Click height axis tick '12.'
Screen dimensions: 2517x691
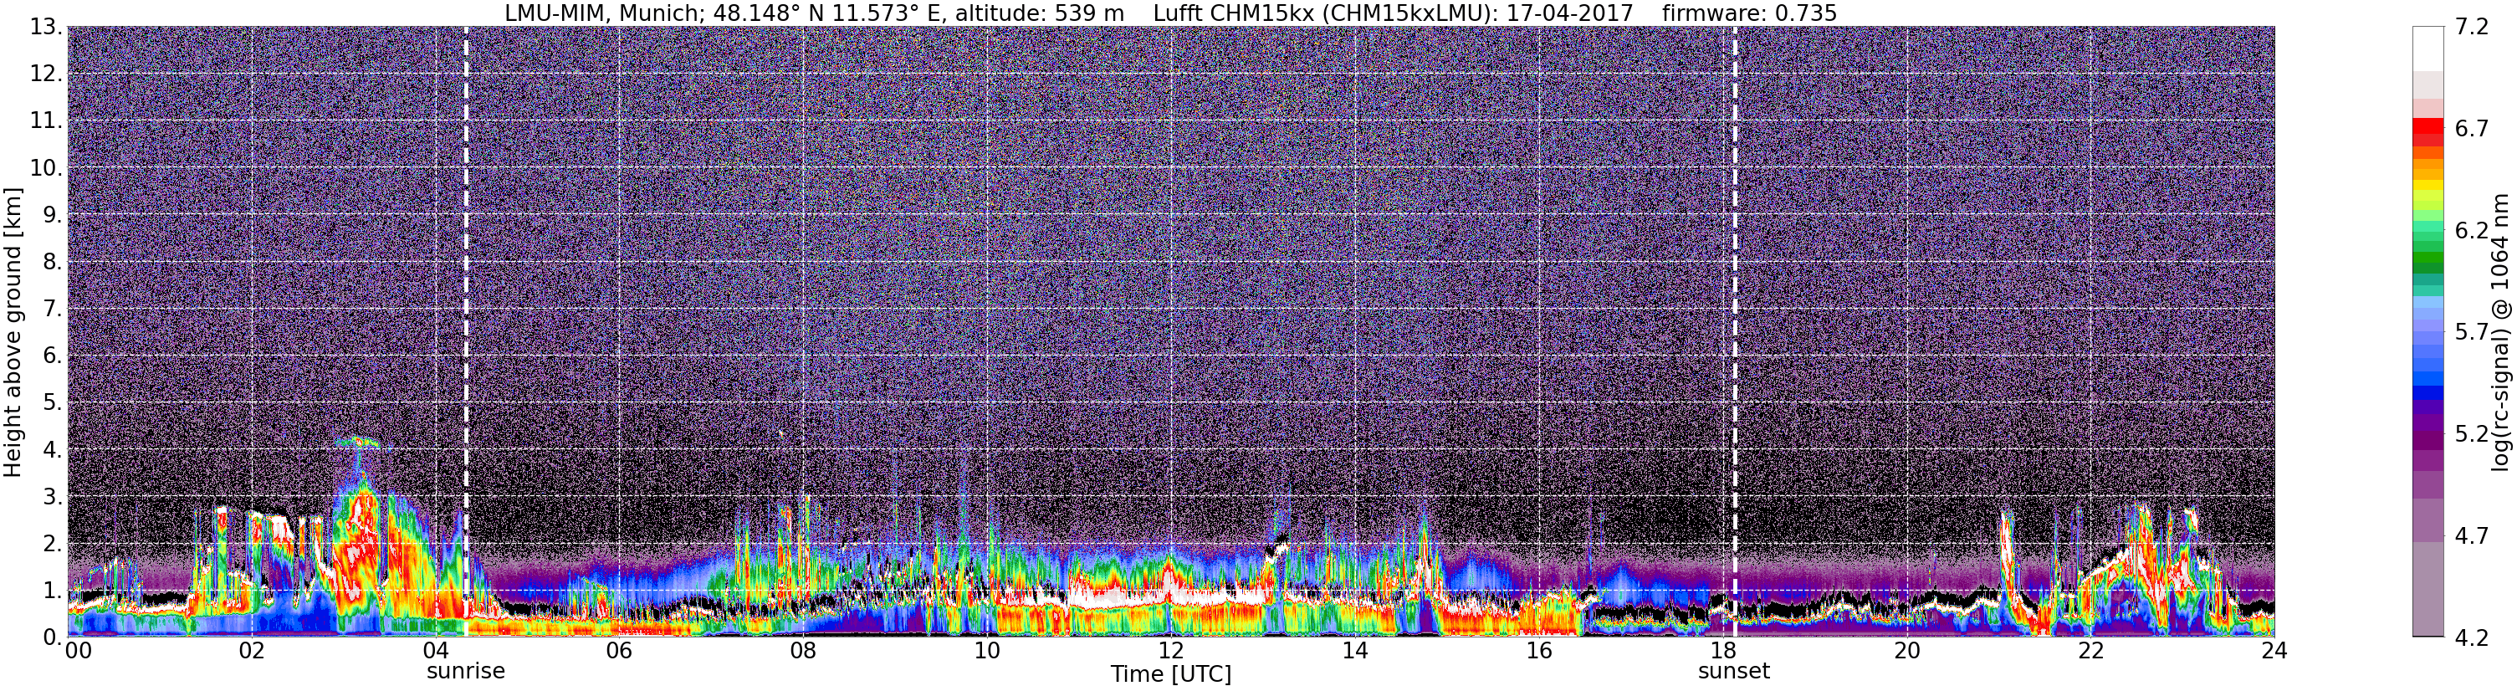(45, 74)
